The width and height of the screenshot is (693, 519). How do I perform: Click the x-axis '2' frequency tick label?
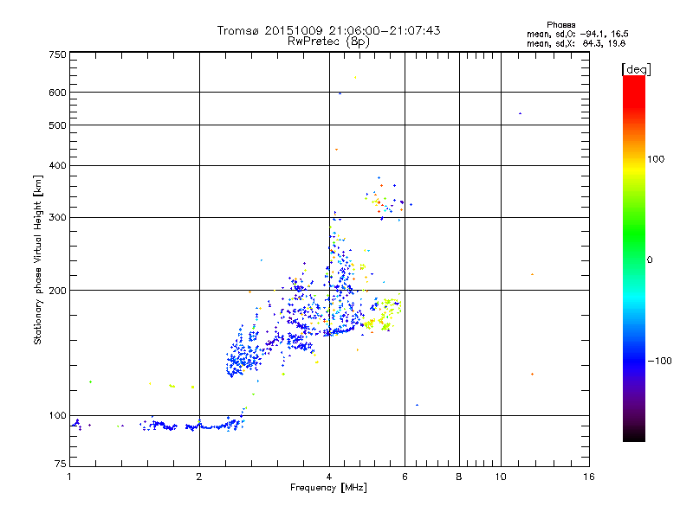point(199,477)
